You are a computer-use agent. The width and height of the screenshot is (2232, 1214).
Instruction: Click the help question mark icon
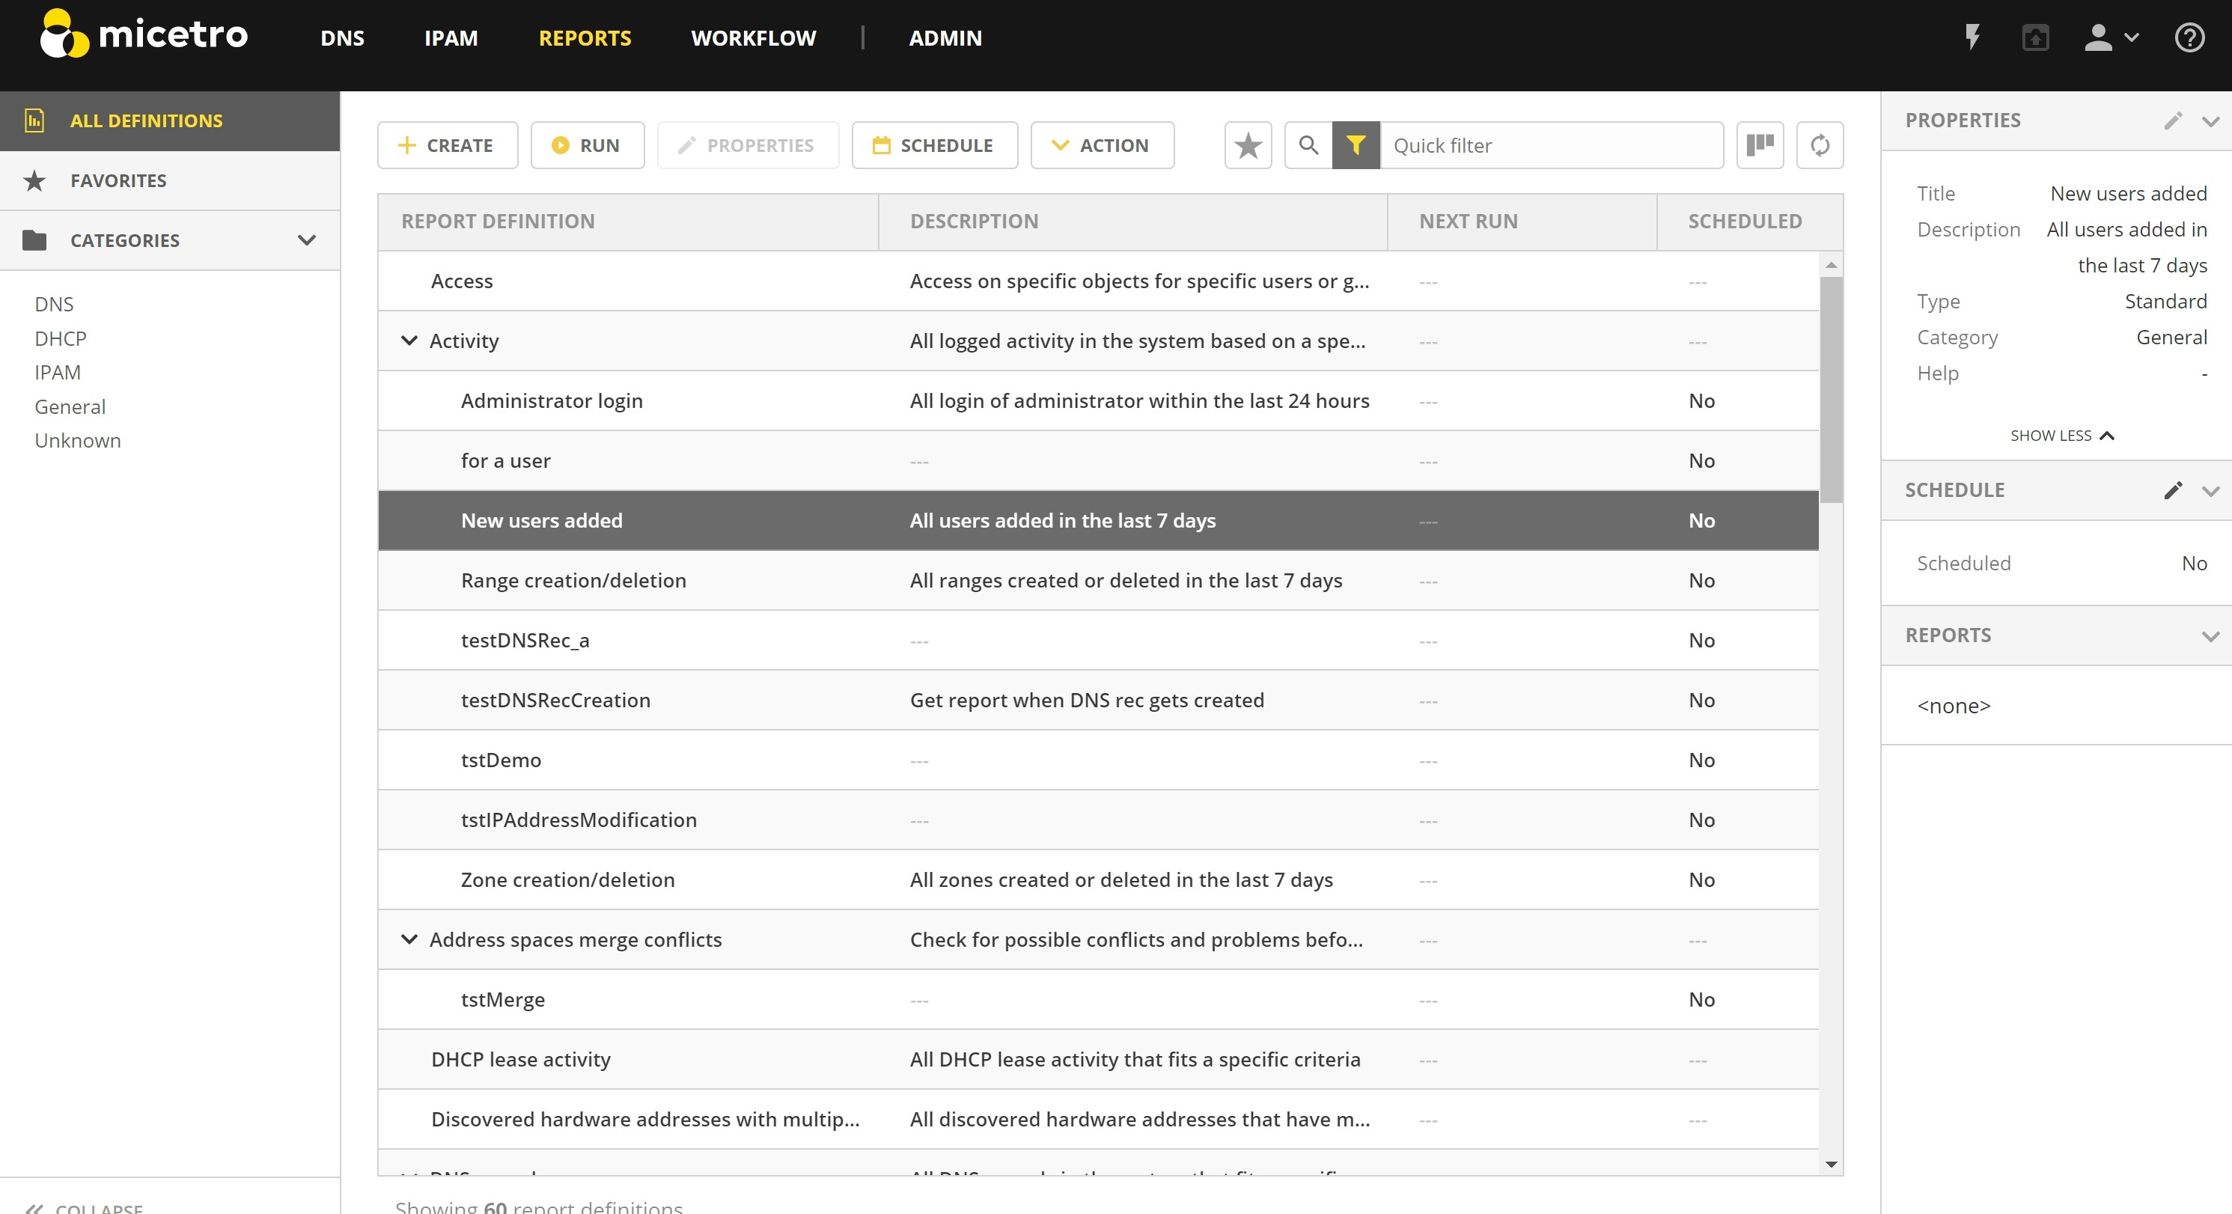click(2189, 38)
